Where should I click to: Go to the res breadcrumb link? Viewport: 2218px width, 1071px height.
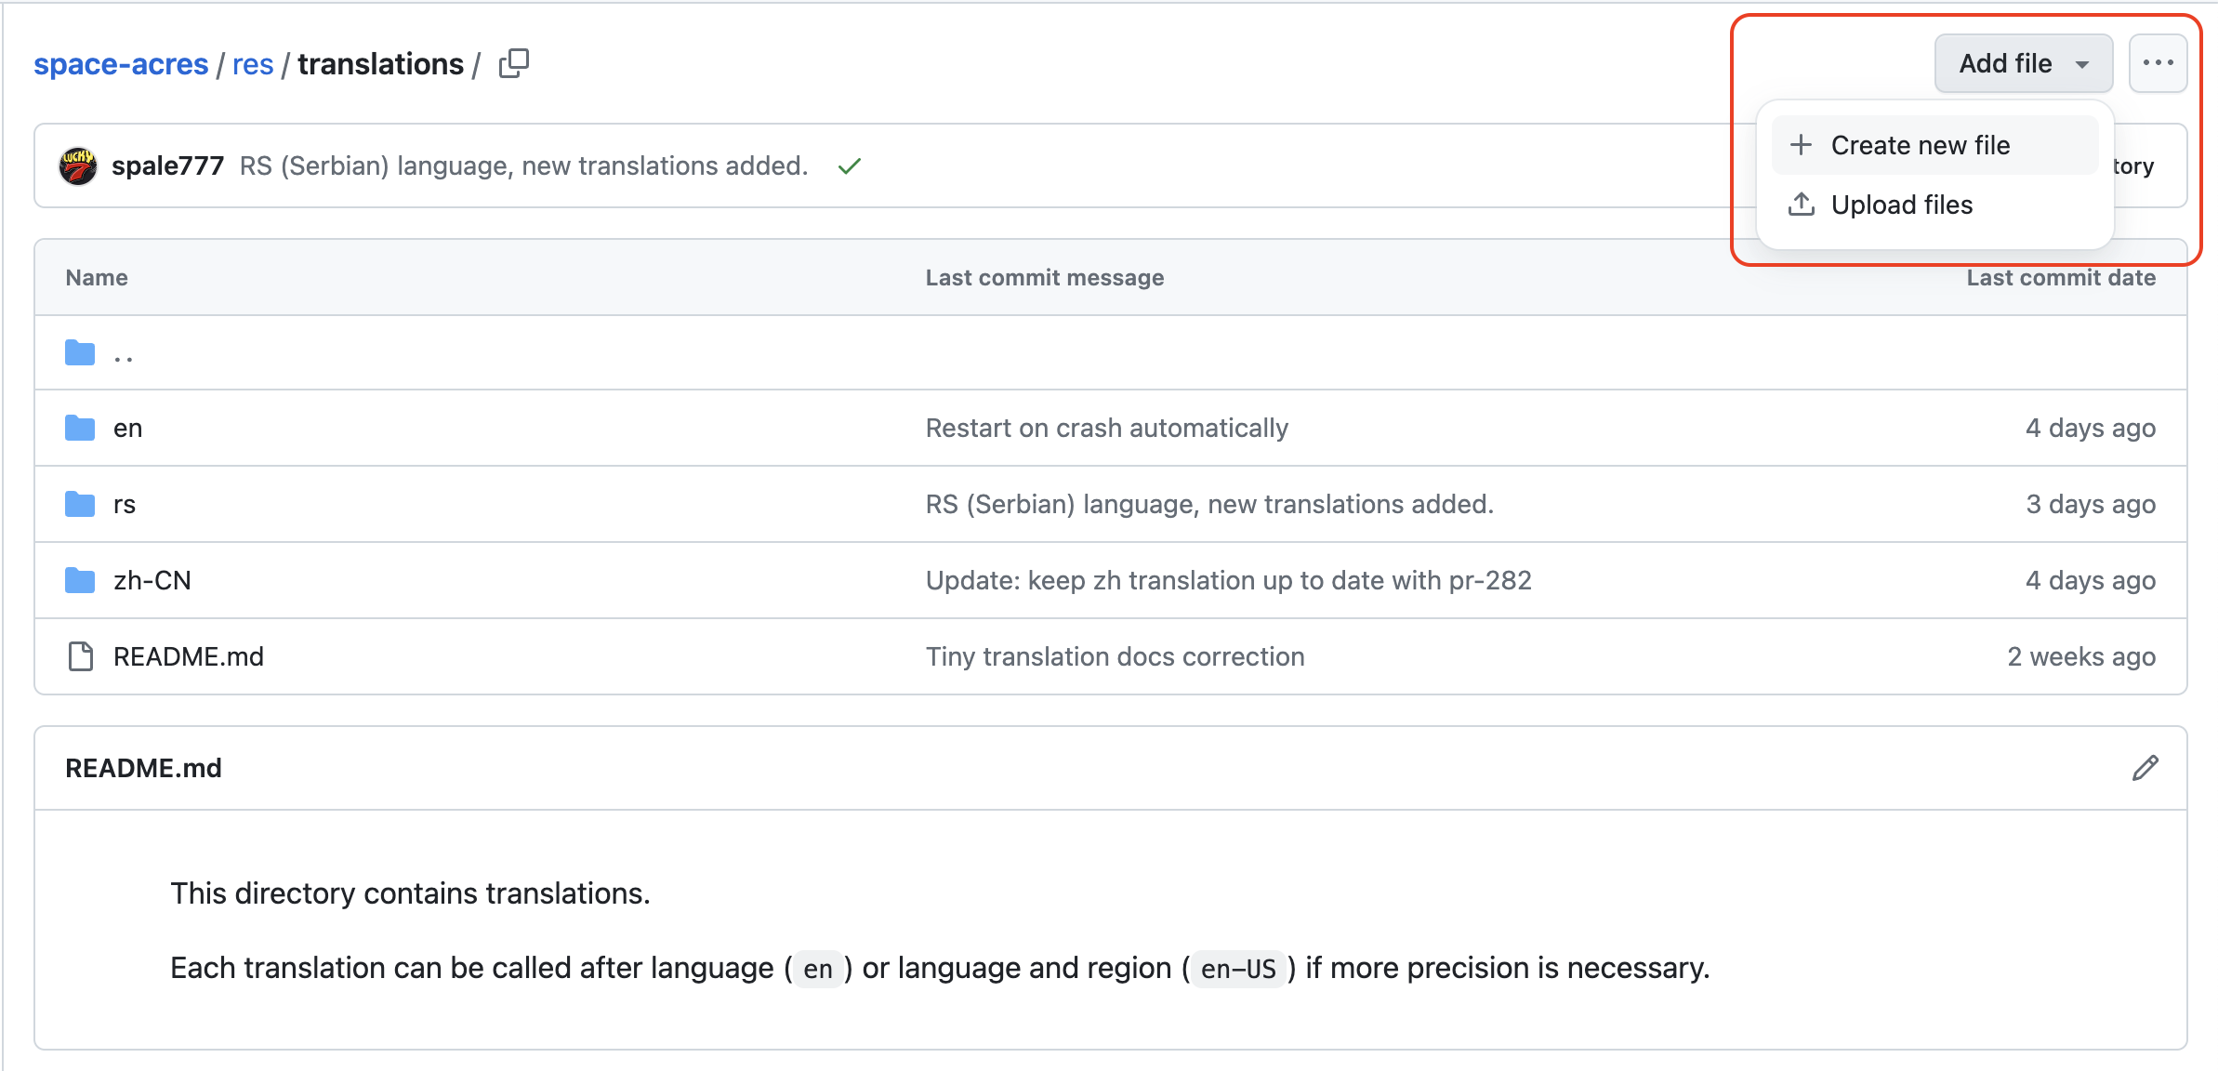pyautogui.click(x=253, y=64)
